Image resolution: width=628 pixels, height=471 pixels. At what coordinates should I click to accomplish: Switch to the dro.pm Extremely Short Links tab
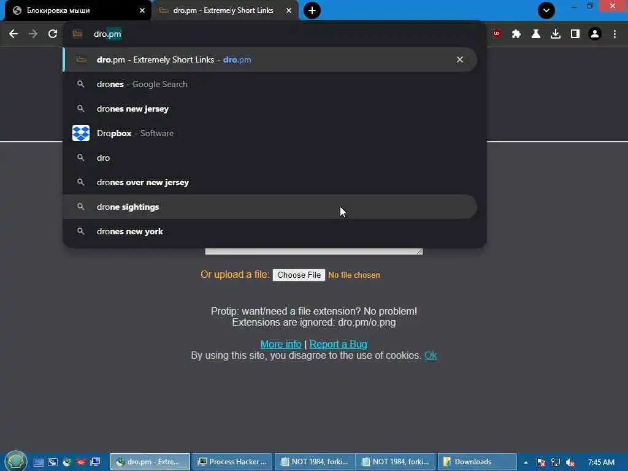coord(226,10)
